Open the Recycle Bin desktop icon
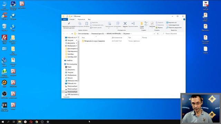This screenshot has width=221, height=124. [4, 28]
